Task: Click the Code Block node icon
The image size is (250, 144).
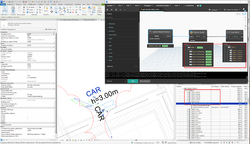Action: [228, 32]
